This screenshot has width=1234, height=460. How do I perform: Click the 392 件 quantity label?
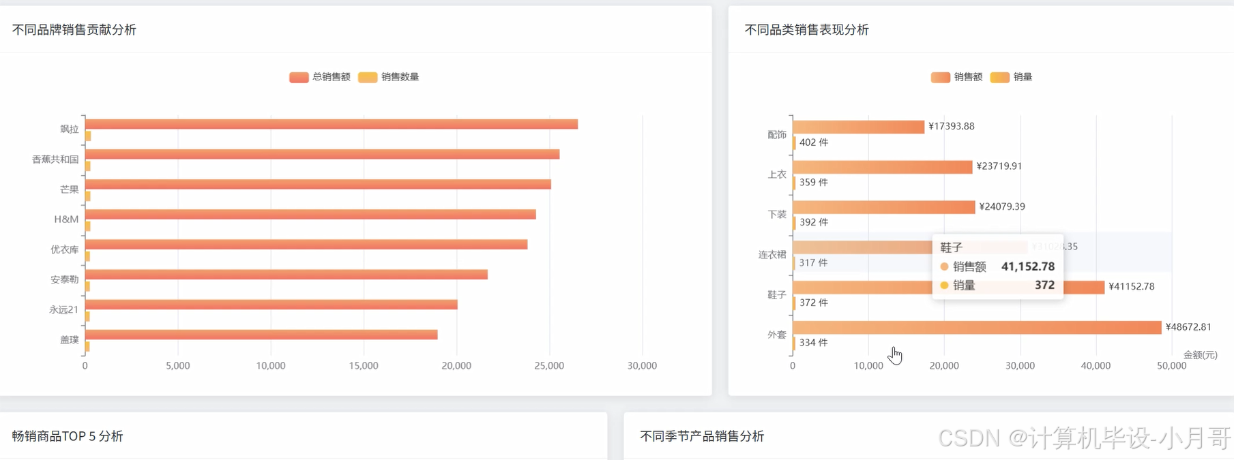(x=814, y=222)
